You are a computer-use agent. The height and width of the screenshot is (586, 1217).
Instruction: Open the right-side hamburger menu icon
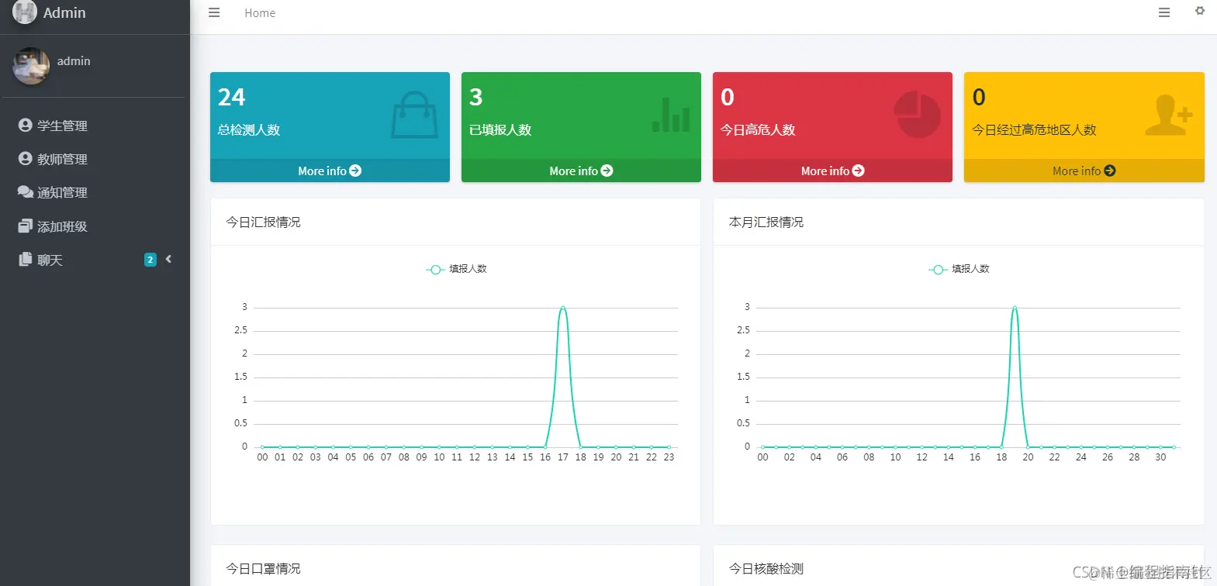[1164, 12]
